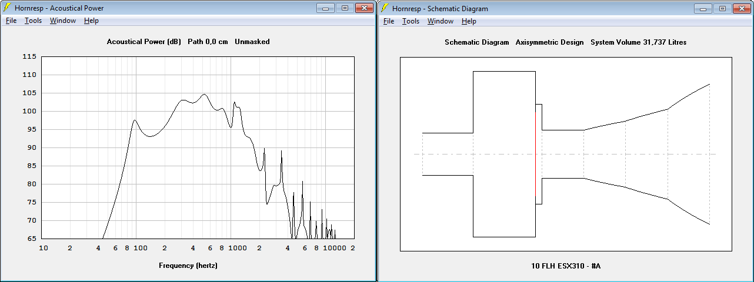Click the '10 FLH ESX310 - #A' caption
The image size is (754, 282).
566,266
